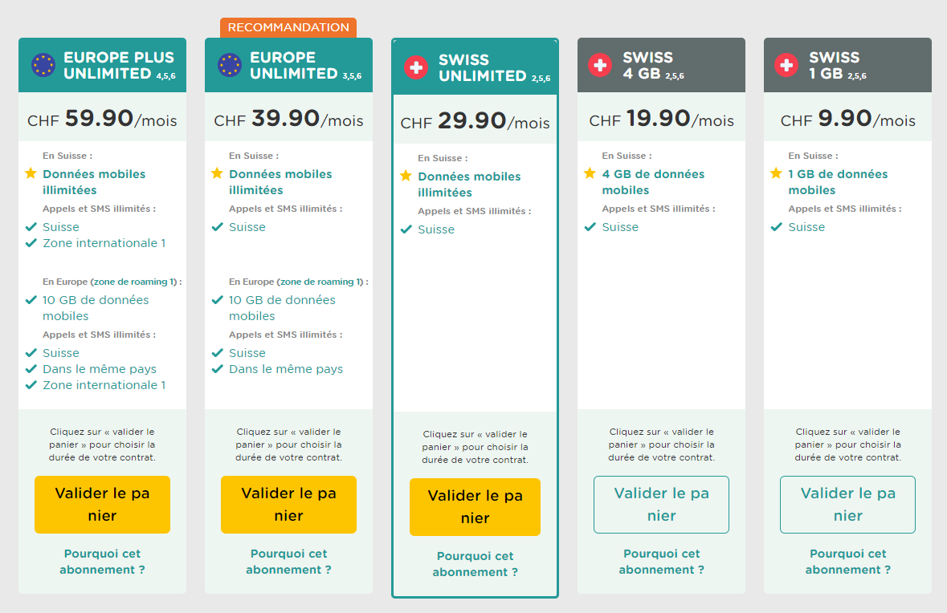
Task: Click the Swiss flag icon on Swiss Unlimited
Action: [416, 67]
